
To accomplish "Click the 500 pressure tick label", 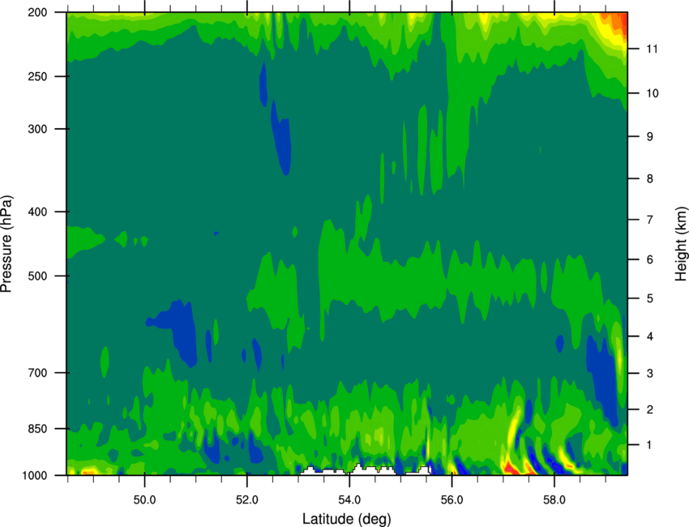I will click(x=37, y=276).
